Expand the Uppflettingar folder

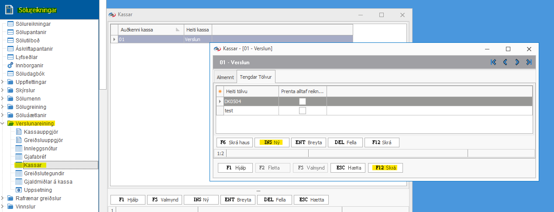point(3,82)
